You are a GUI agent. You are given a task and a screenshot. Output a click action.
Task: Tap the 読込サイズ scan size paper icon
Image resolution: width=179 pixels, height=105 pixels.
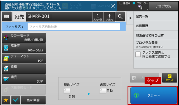coord(67,91)
